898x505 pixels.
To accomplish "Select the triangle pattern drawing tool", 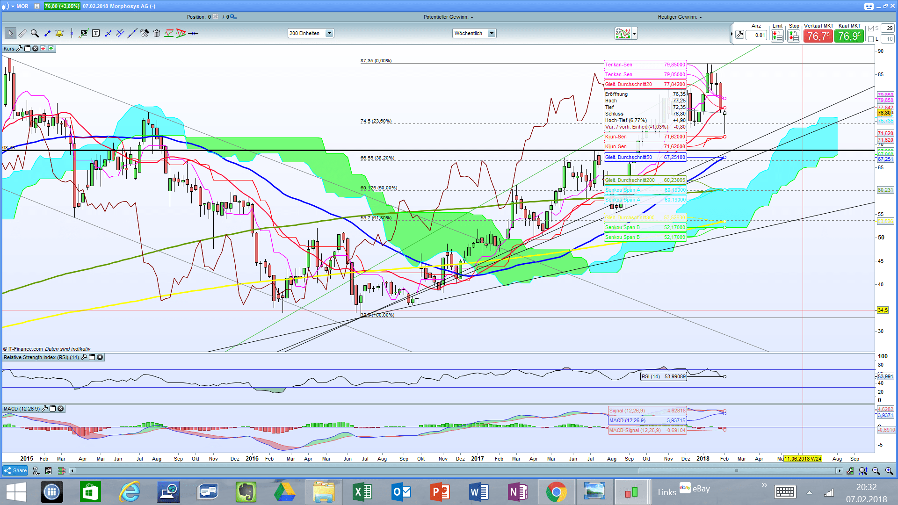I will click(x=181, y=33).
